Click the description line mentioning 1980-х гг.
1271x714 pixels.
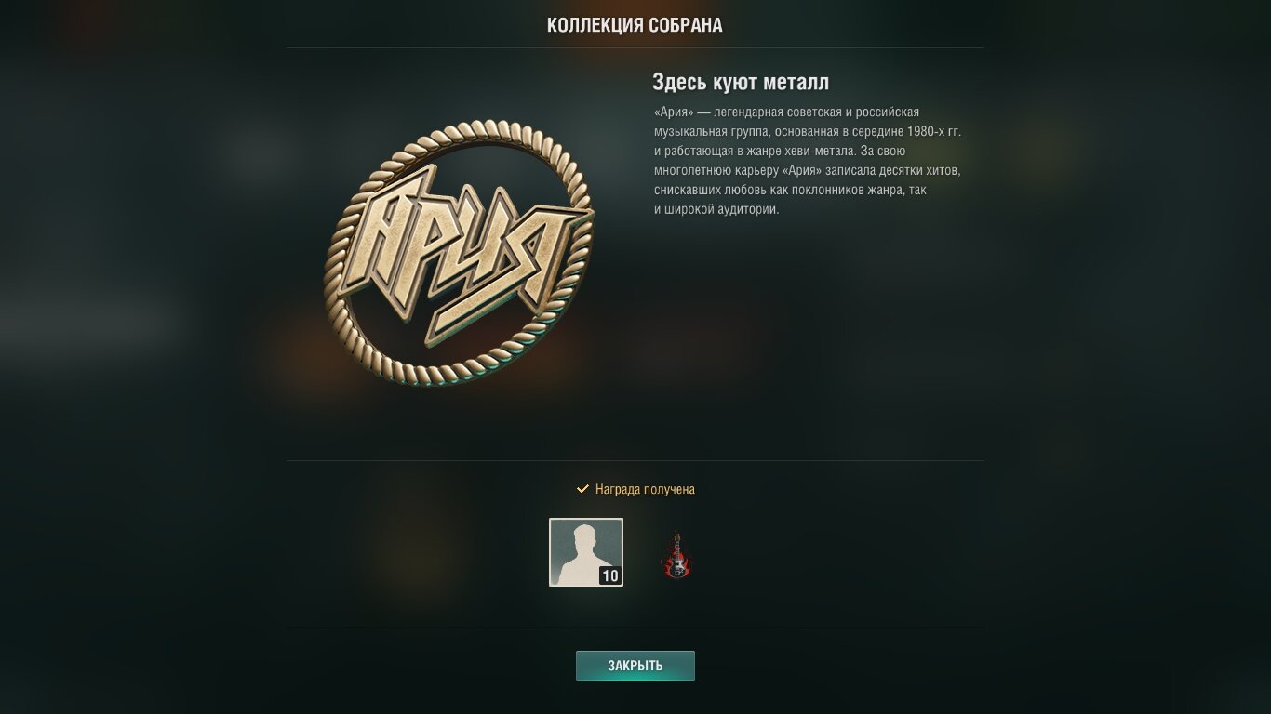coord(807,131)
